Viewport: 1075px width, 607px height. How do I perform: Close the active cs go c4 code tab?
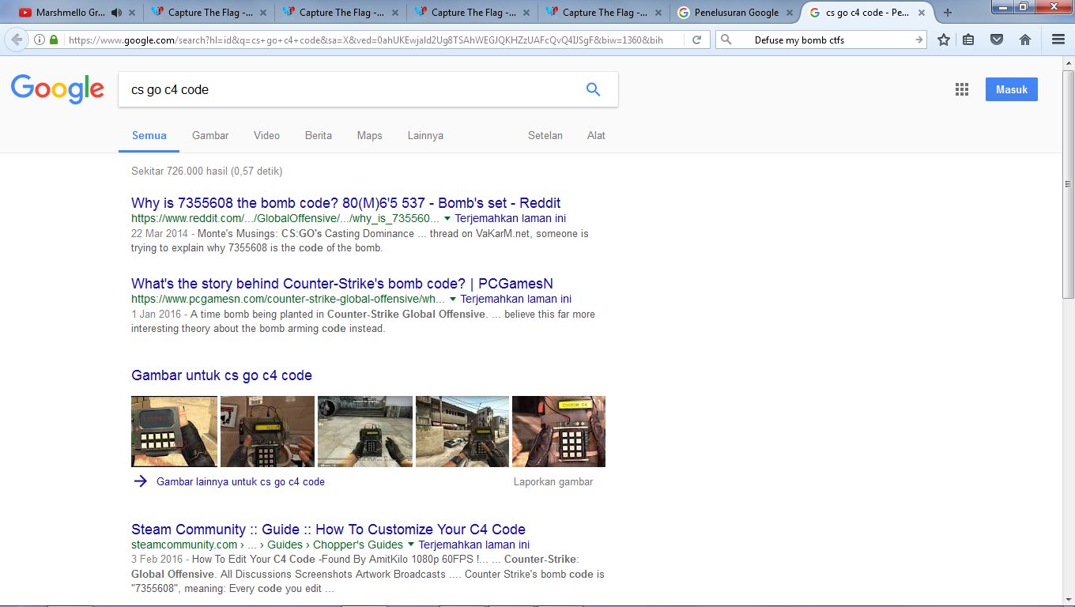click(x=921, y=13)
